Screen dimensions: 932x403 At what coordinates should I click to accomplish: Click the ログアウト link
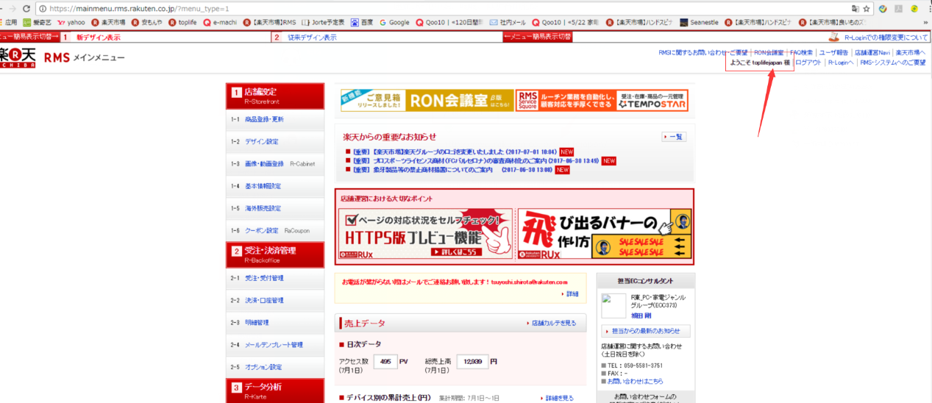pyautogui.click(x=808, y=63)
